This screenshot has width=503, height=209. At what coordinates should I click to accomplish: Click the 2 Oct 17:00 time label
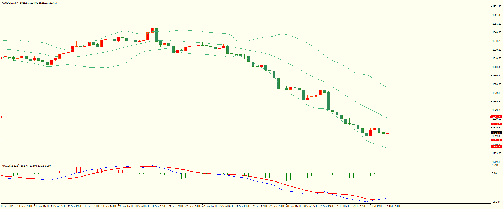point(360,206)
